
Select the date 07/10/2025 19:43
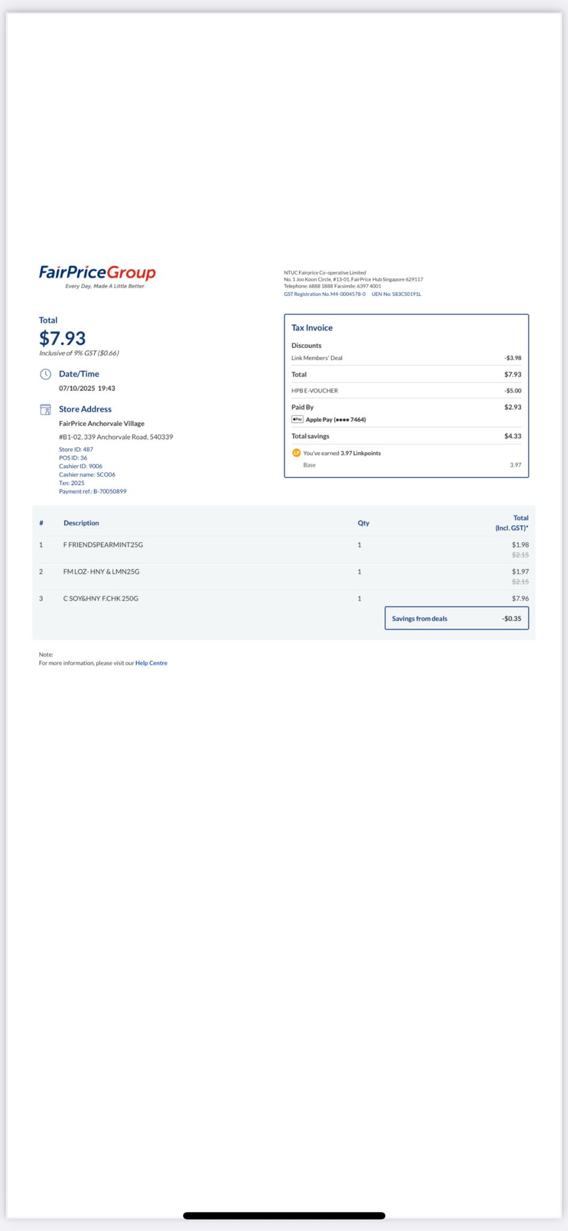click(x=87, y=388)
